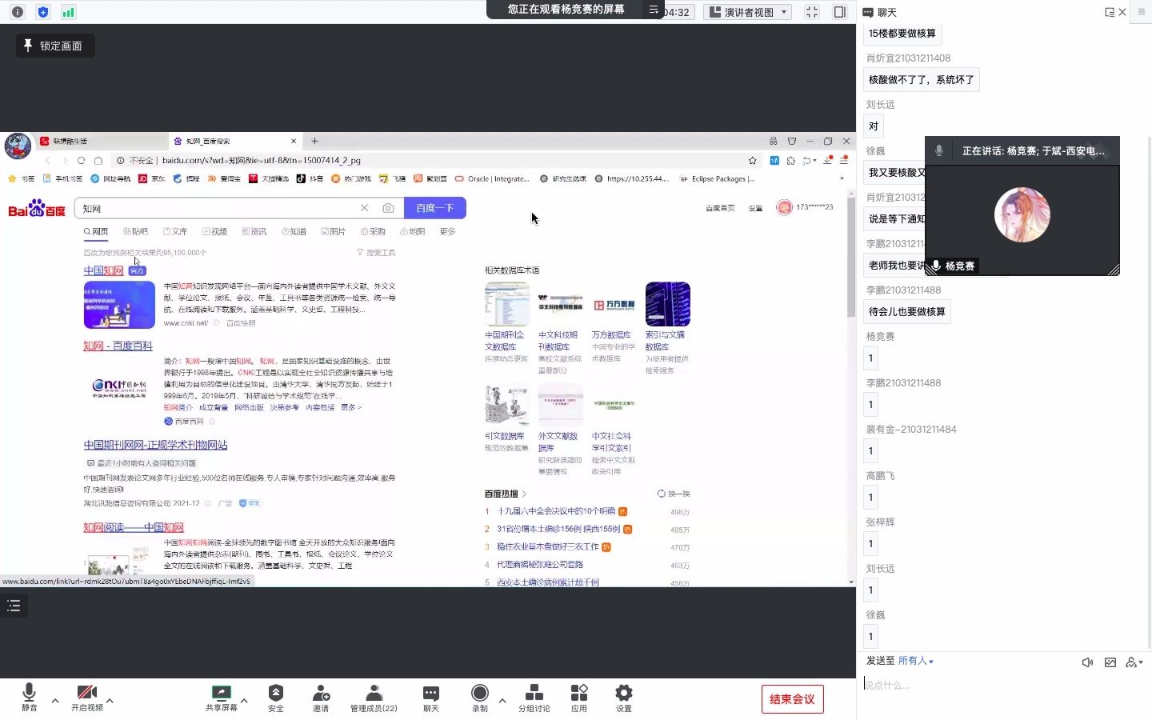This screenshot has width=1152, height=720.
Task: Toggle full screen mode icon in top bar
Action: point(812,12)
